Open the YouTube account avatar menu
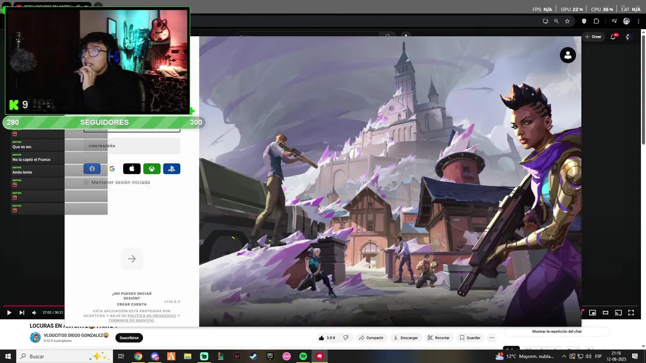The image size is (646, 363). 628,37
